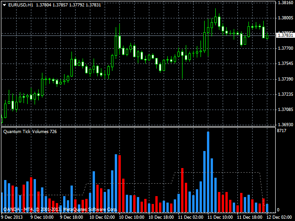Screen dimensions: 295x221
Task: Click the 9 Dec 10:00 time label
Action: (x=43, y=216)
